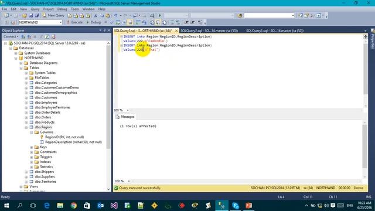The height and width of the screenshot is (211, 375).
Task: Click the Open File folder icon
Action: point(25,15)
